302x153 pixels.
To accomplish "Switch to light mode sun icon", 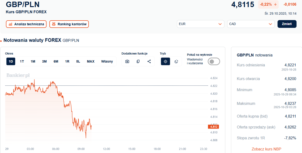I will point(165,61).
